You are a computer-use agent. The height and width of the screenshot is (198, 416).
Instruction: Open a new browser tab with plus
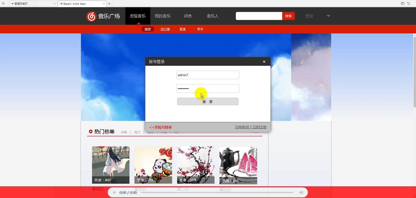tap(109, 4)
